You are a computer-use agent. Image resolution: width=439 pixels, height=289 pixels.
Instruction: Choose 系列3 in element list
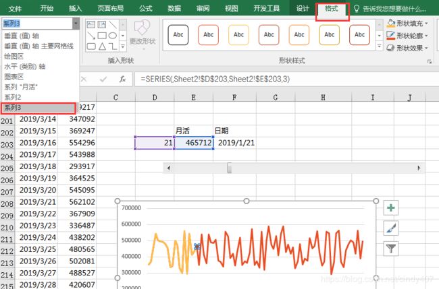click(x=38, y=108)
